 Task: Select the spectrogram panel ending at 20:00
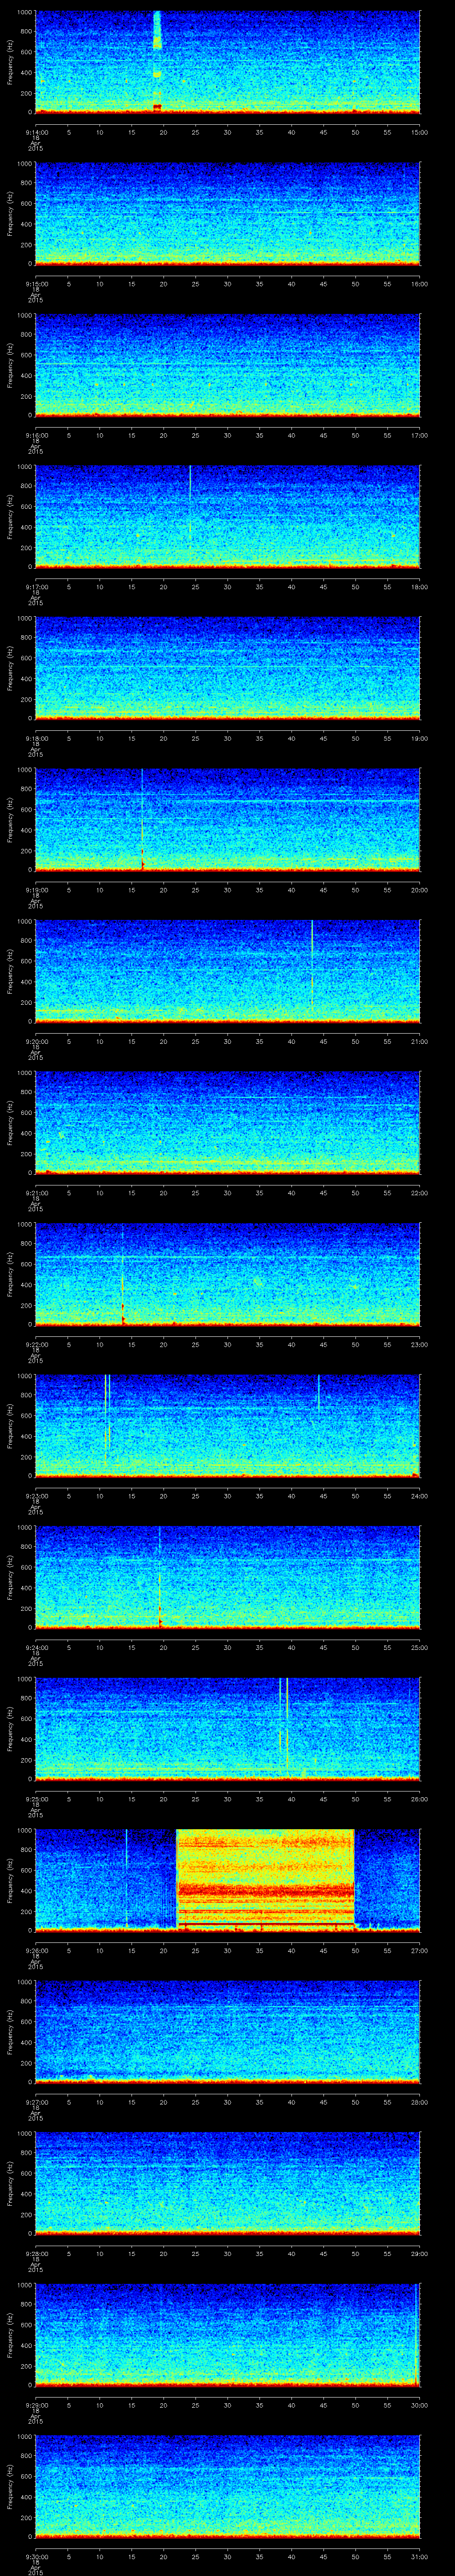coord(228,819)
